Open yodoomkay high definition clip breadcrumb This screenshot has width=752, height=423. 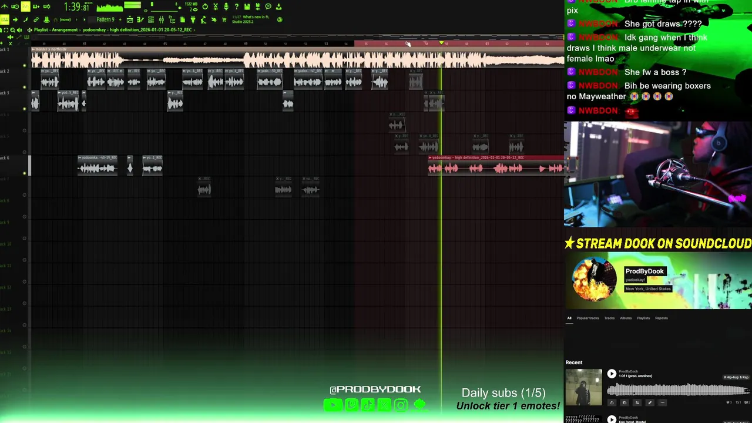tap(137, 29)
